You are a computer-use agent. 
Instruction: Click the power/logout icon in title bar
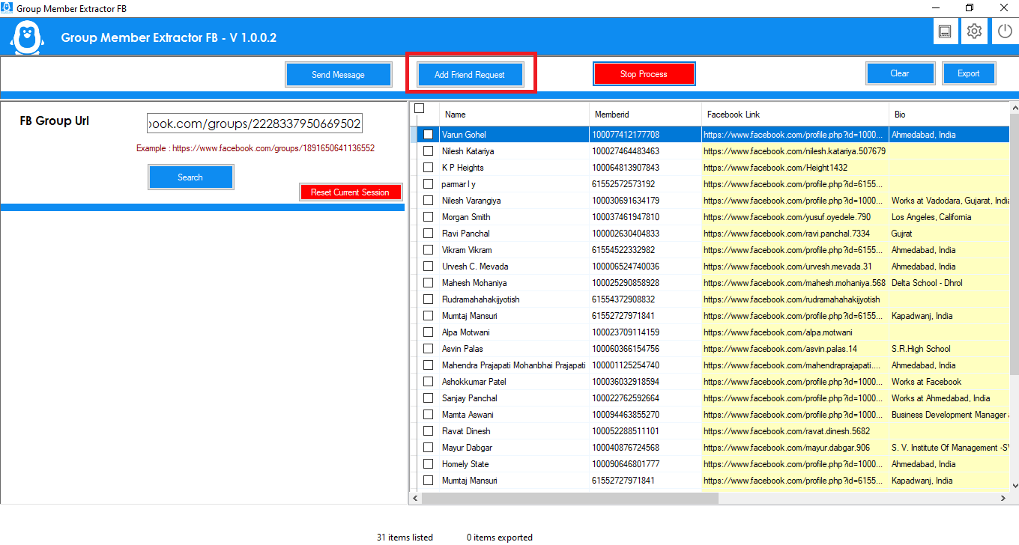(1004, 31)
